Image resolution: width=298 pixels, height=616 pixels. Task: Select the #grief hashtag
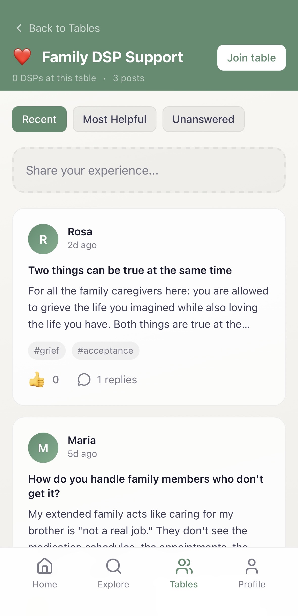[x=47, y=351]
